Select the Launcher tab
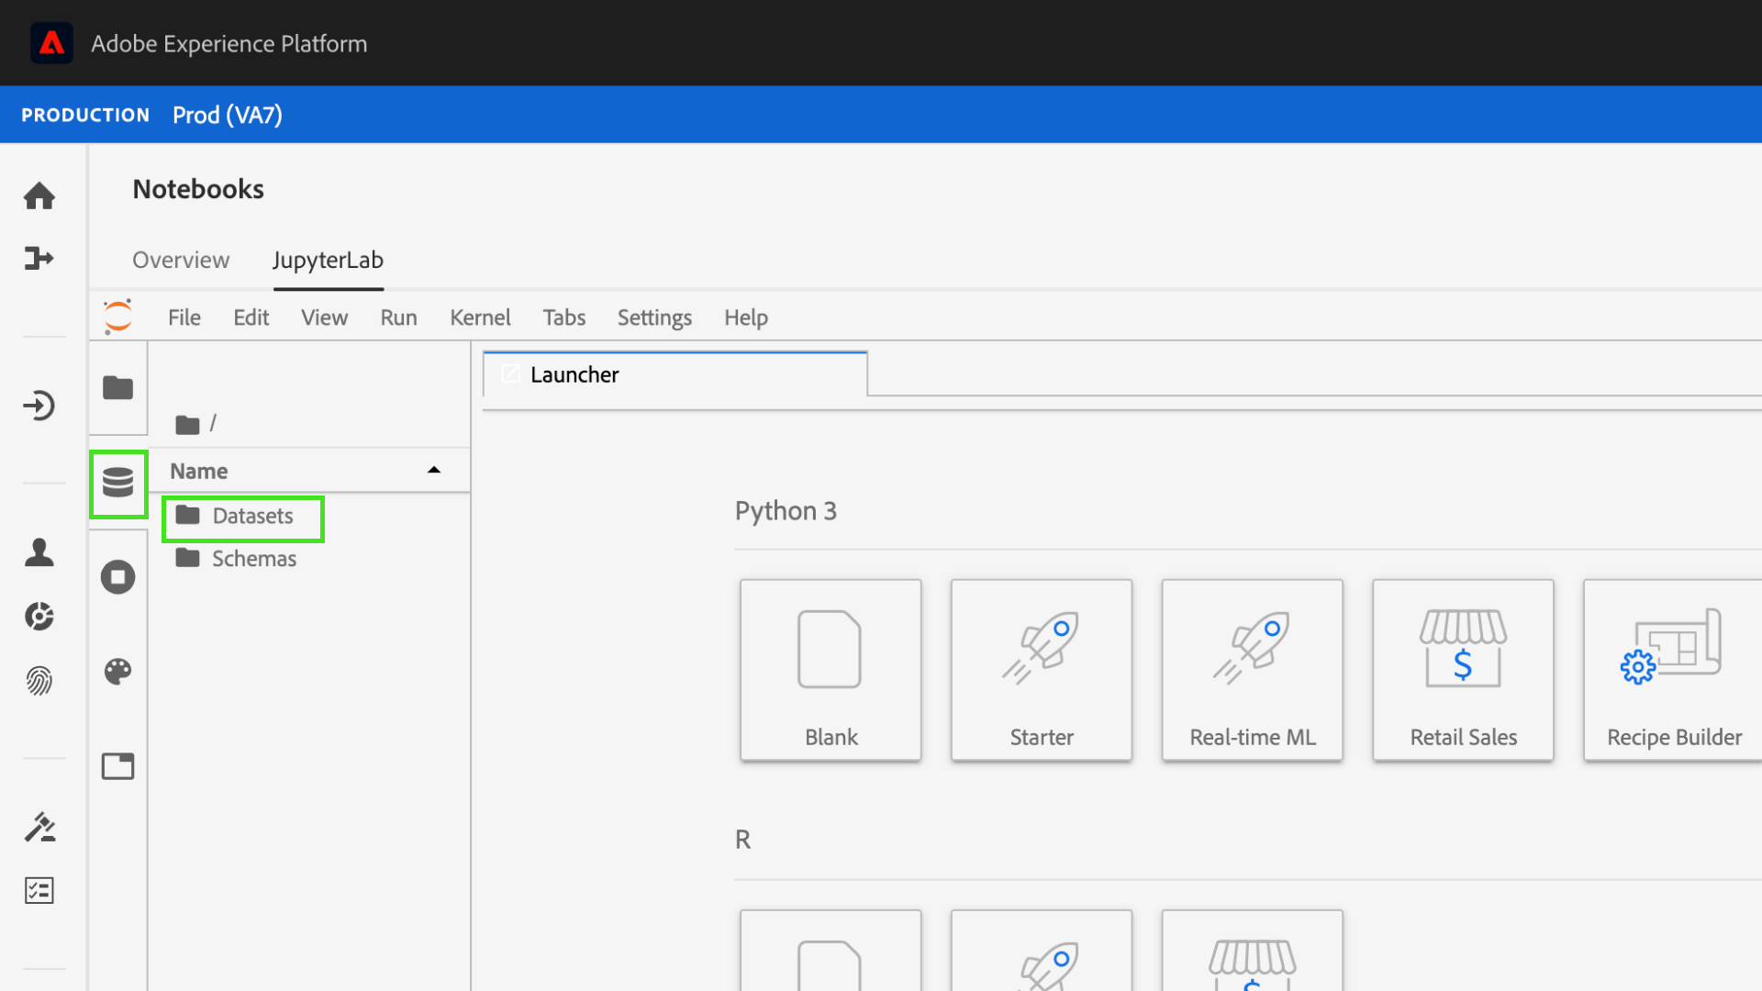The width and height of the screenshot is (1762, 991). 574,375
